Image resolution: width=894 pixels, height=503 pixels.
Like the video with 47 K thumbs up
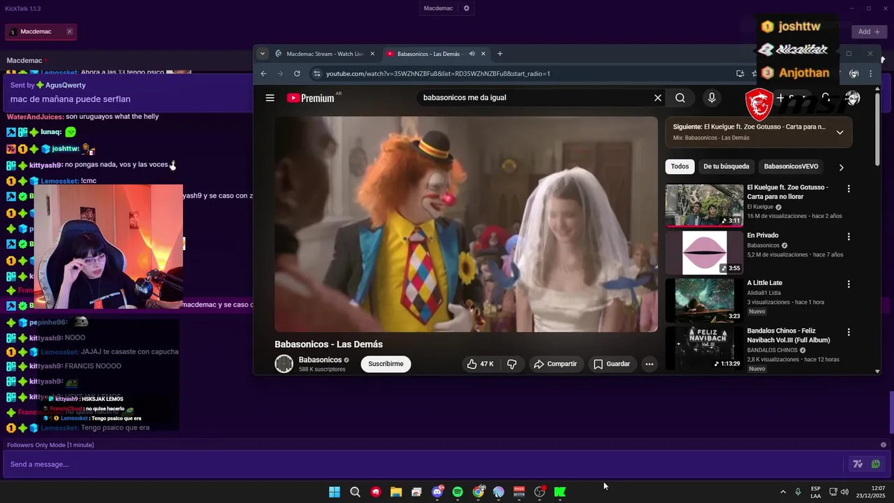coord(480,364)
